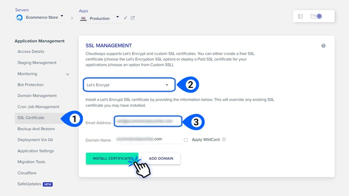This screenshot has height=196, width=349.
Task: Open the app in new window icon
Action: click(x=133, y=18)
